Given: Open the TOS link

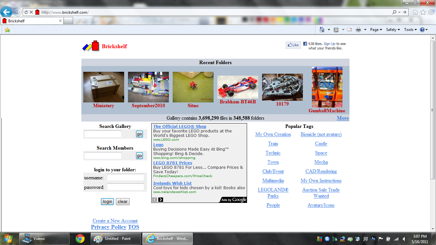Looking at the screenshot, I should pos(133,227).
